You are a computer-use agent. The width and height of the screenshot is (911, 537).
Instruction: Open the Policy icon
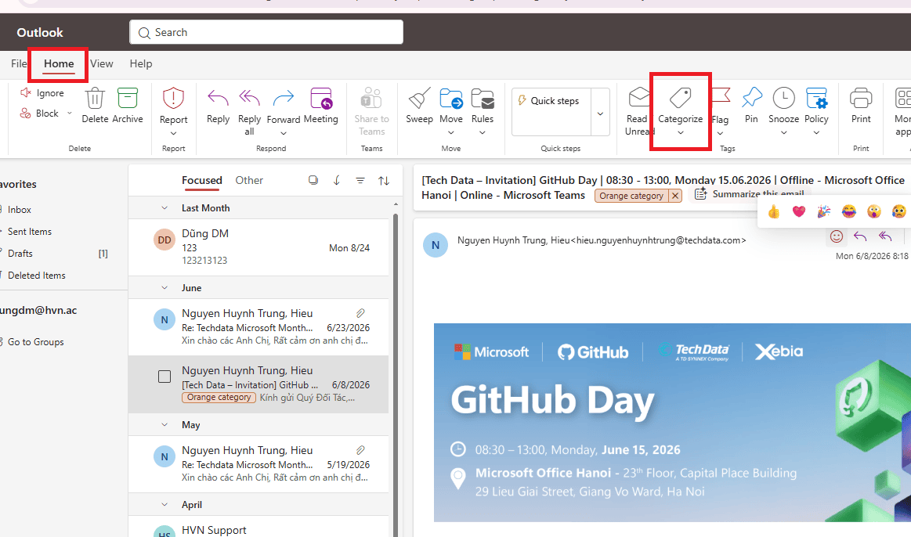pyautogui.click(x=816, y=98)
